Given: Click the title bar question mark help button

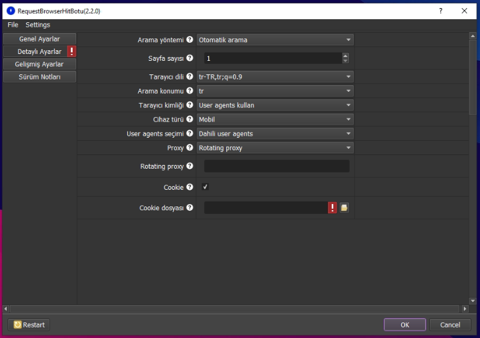Looking at the screenshot, I should tap(440, 11).
